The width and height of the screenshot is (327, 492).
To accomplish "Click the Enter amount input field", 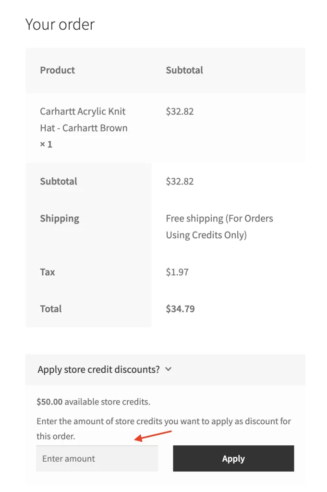I will 97,458.
